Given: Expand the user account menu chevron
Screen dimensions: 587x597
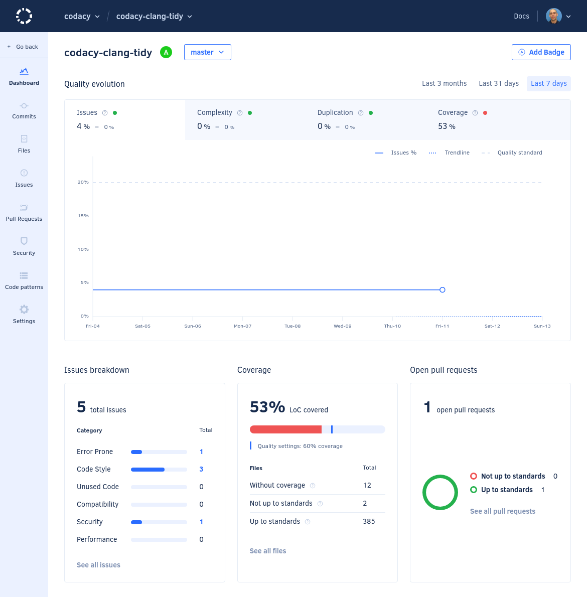Looking at the screenshot, I should click(x=568, y=17).
